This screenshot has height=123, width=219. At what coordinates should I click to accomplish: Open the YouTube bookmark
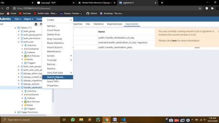(x=25, y=13)
